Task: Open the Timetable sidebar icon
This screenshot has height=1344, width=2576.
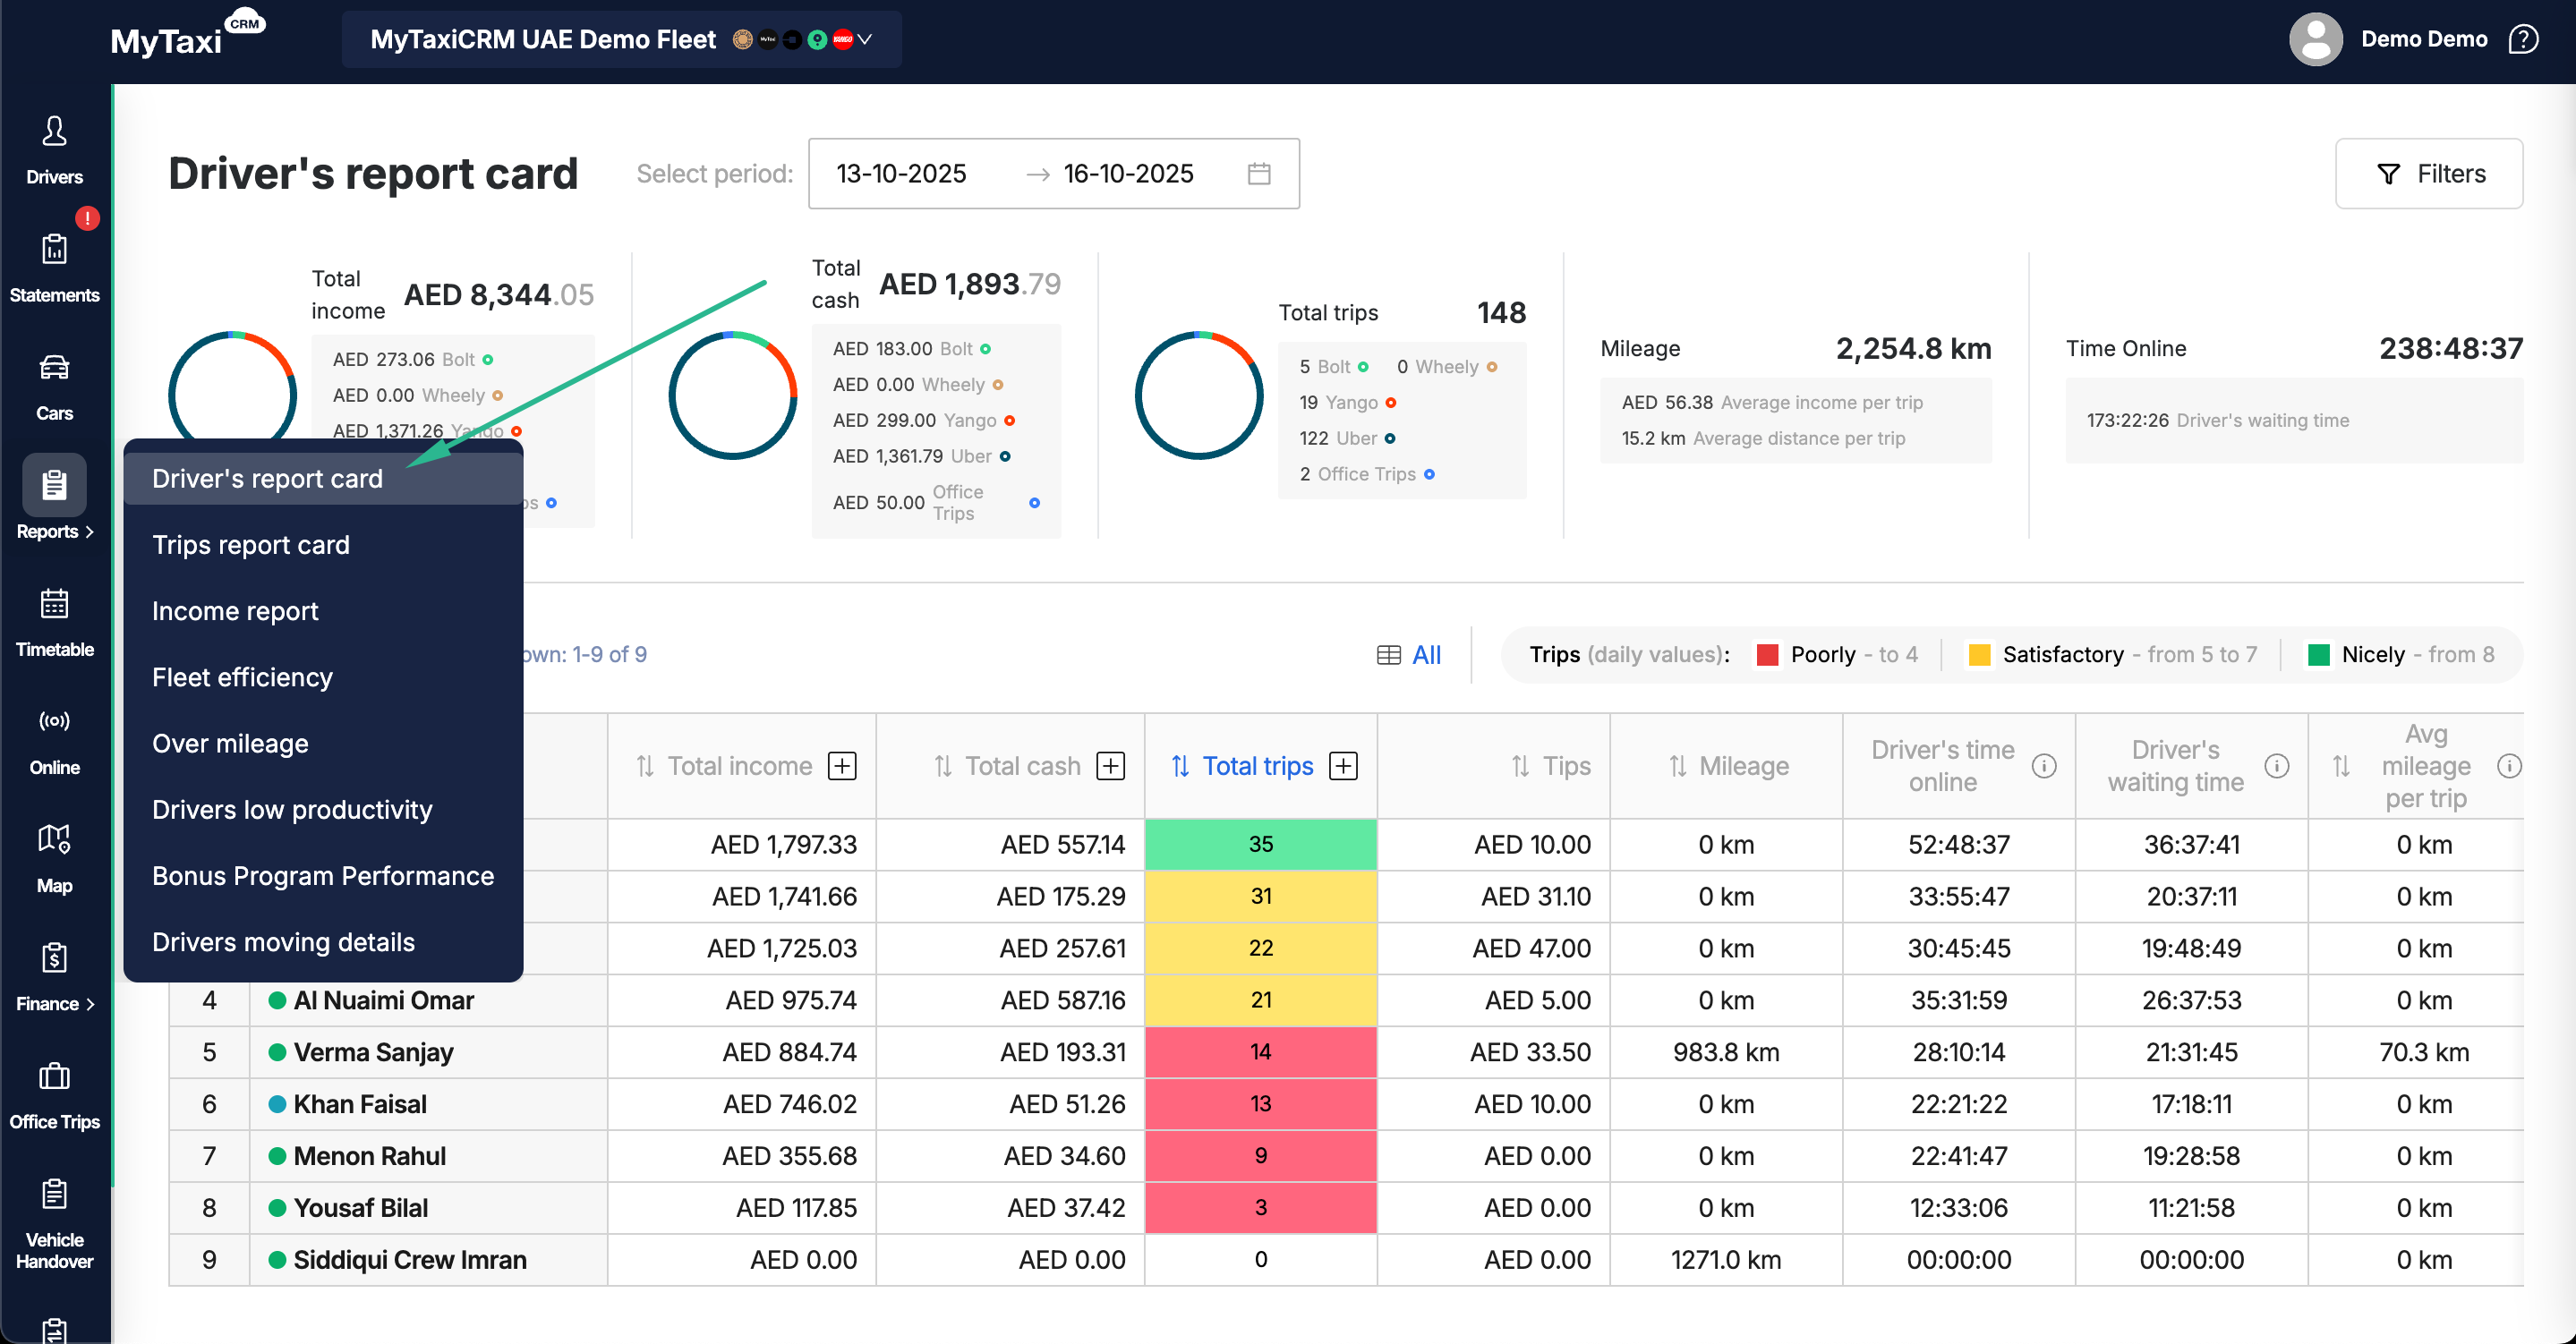Action: point(54,604)
